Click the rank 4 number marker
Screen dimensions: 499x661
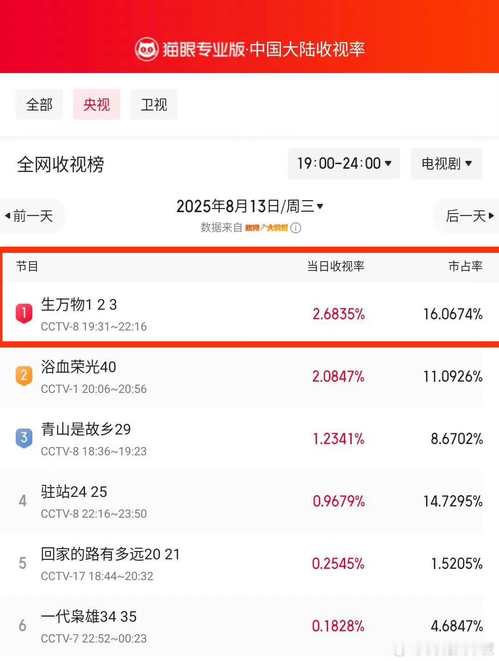pyautogui.click(x=23, y=501)
